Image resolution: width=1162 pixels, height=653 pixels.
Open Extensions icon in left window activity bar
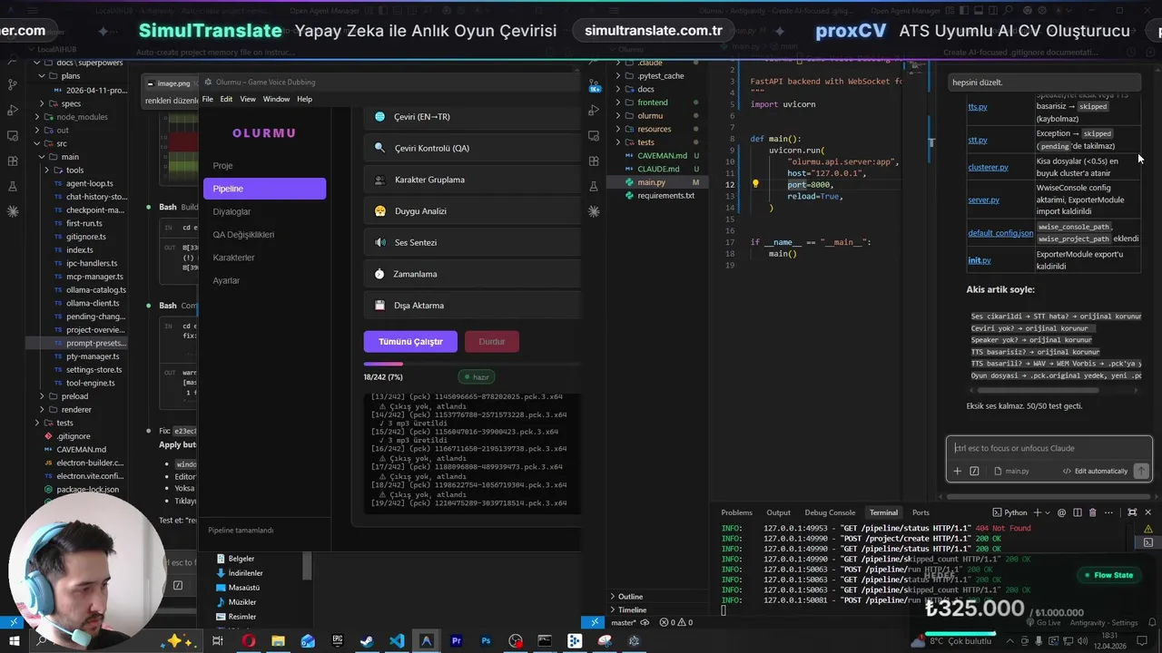coord(13,161)
